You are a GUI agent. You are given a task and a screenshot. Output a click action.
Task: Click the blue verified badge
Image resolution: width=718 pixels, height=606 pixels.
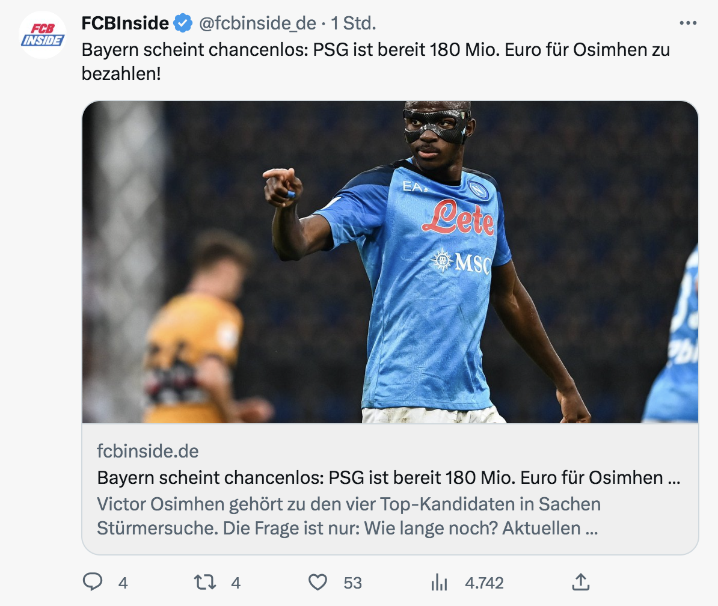point(183,23)
